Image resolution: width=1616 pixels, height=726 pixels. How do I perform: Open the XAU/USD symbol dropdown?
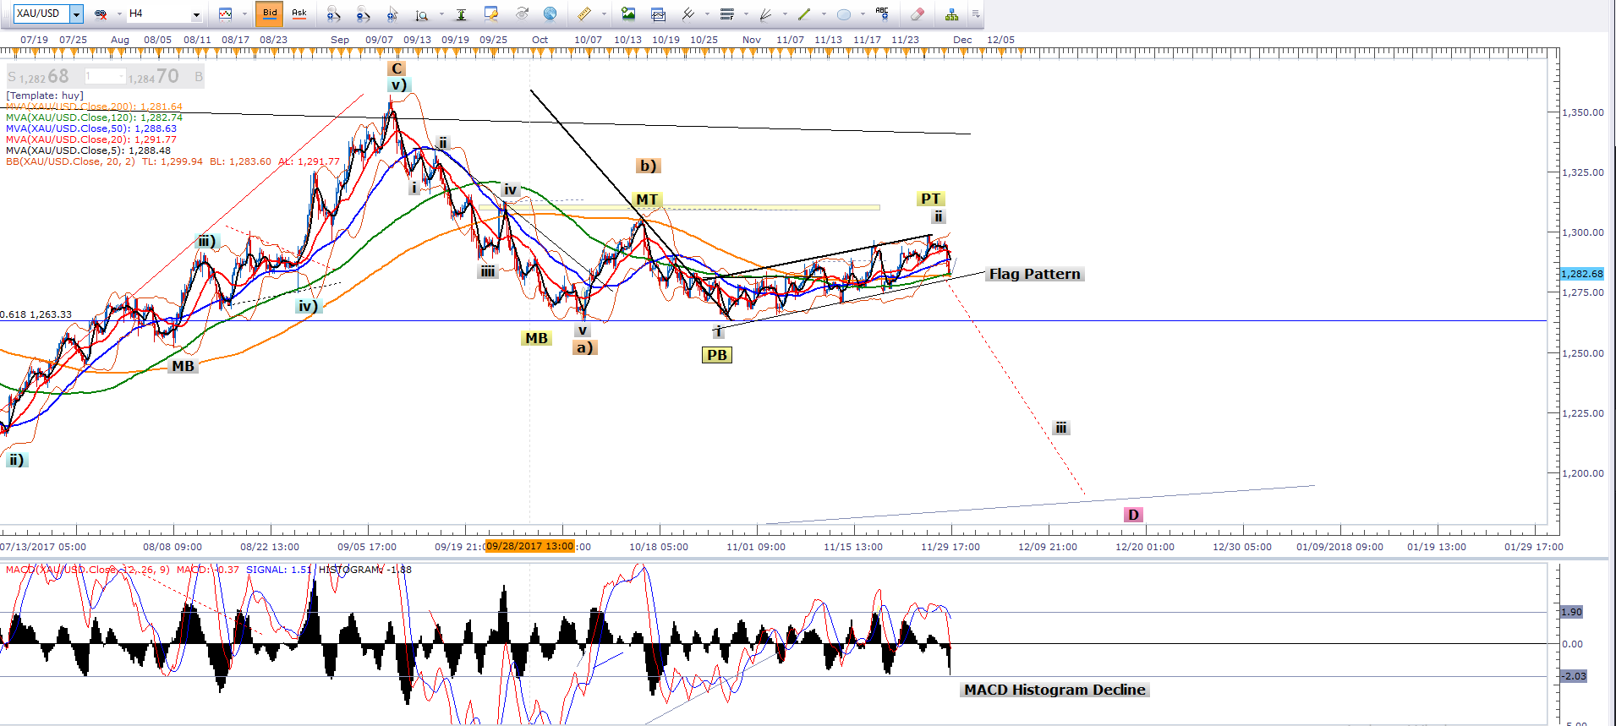[76, 14]
